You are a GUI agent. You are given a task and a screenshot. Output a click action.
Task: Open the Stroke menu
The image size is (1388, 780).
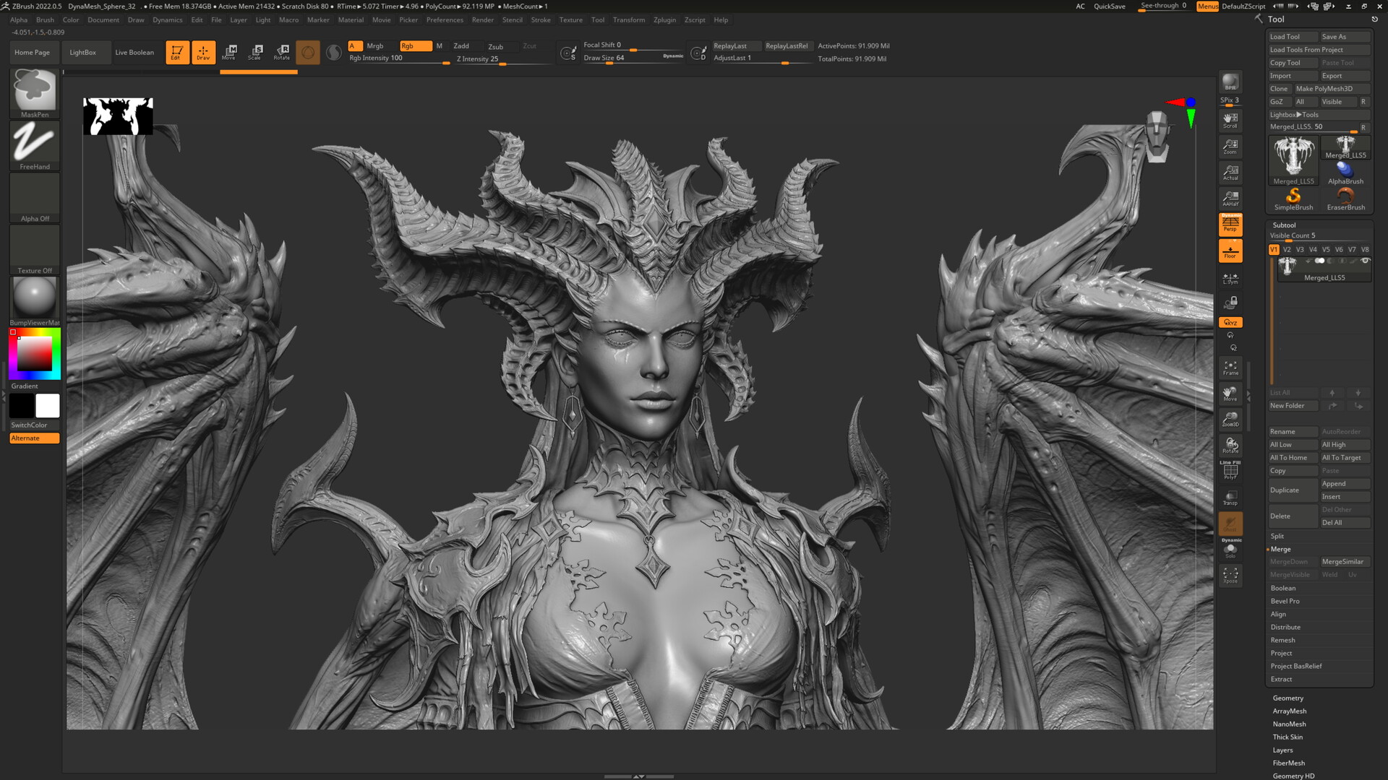click(540, 19)
